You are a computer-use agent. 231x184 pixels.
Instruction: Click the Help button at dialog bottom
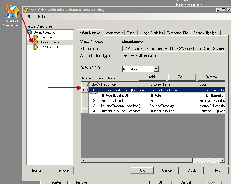(x=217, y=170)
